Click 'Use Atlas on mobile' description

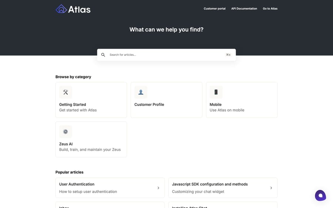click(x=227, y=110)
